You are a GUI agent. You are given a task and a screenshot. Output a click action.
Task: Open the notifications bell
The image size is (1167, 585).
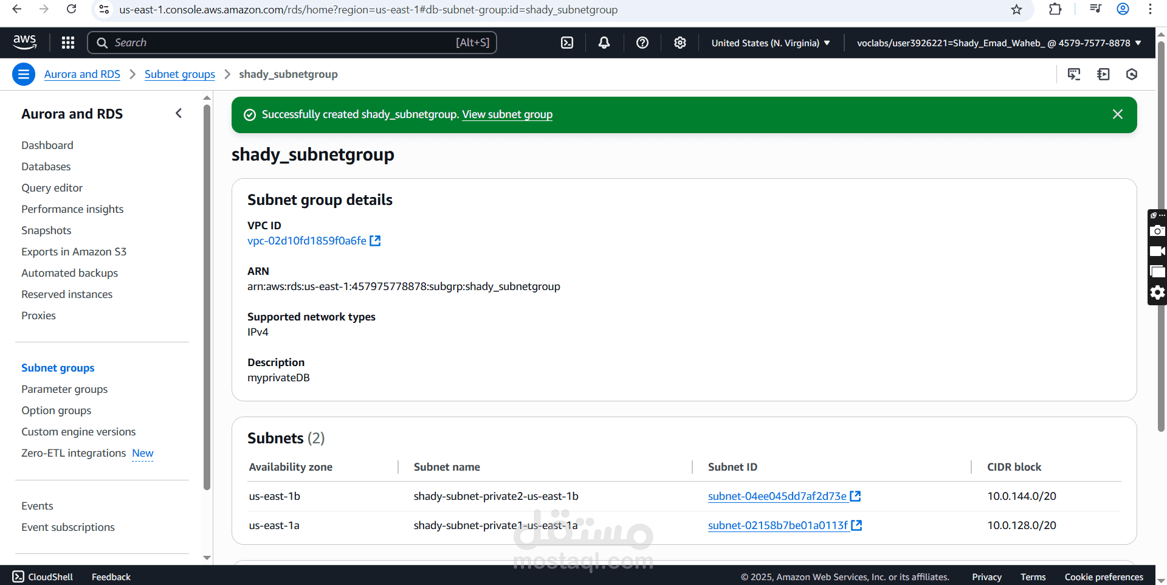point(604,43)
